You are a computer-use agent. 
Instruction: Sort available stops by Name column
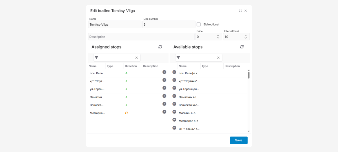point(183,66)
